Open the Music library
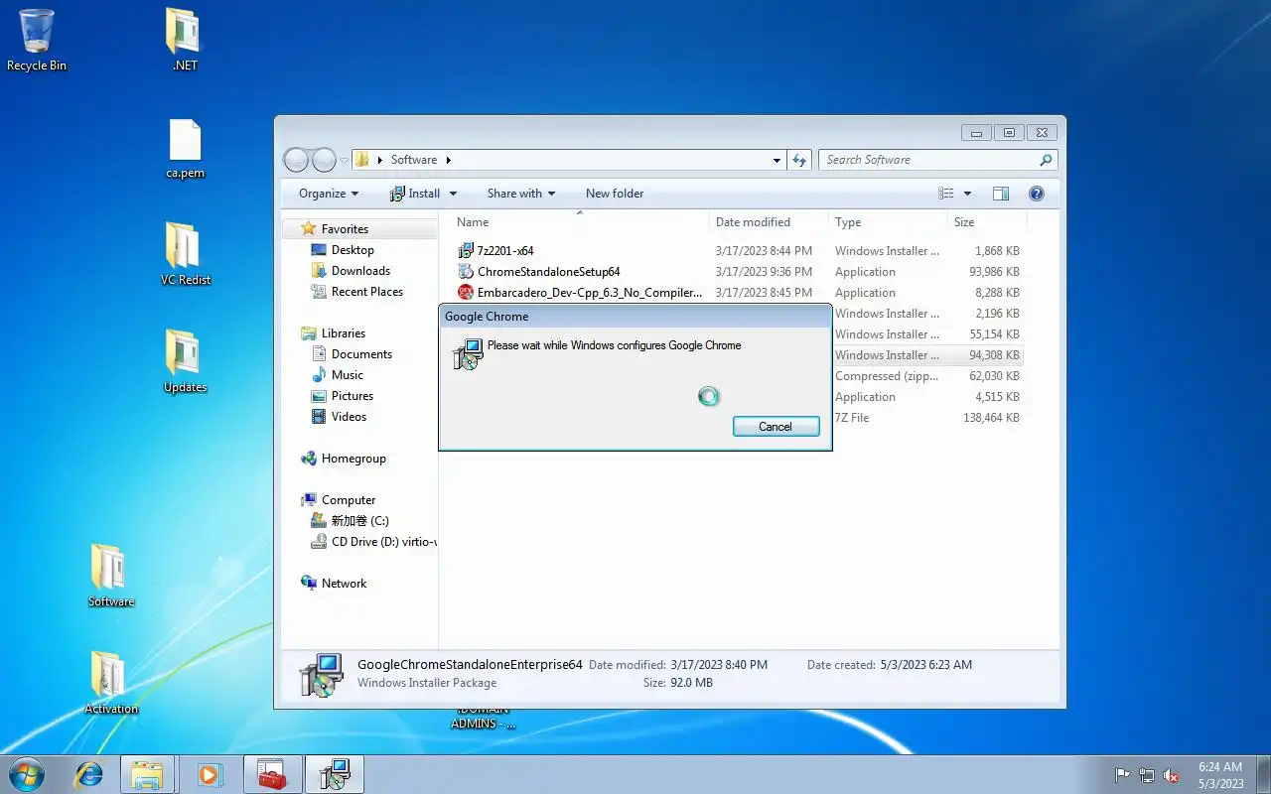The height and width of the screenshot is (794, 1271). (x=347, y=375)
